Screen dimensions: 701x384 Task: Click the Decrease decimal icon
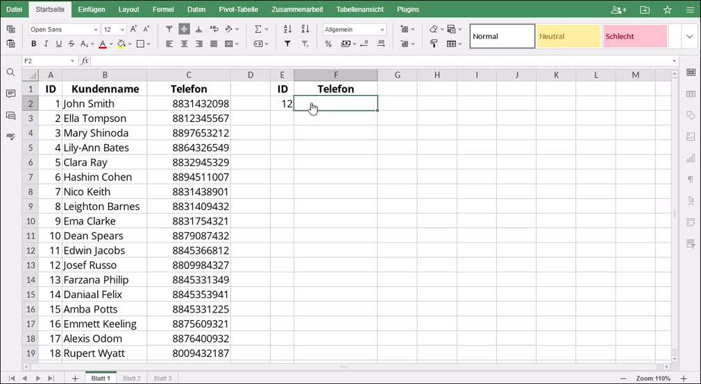coord(364,44)
